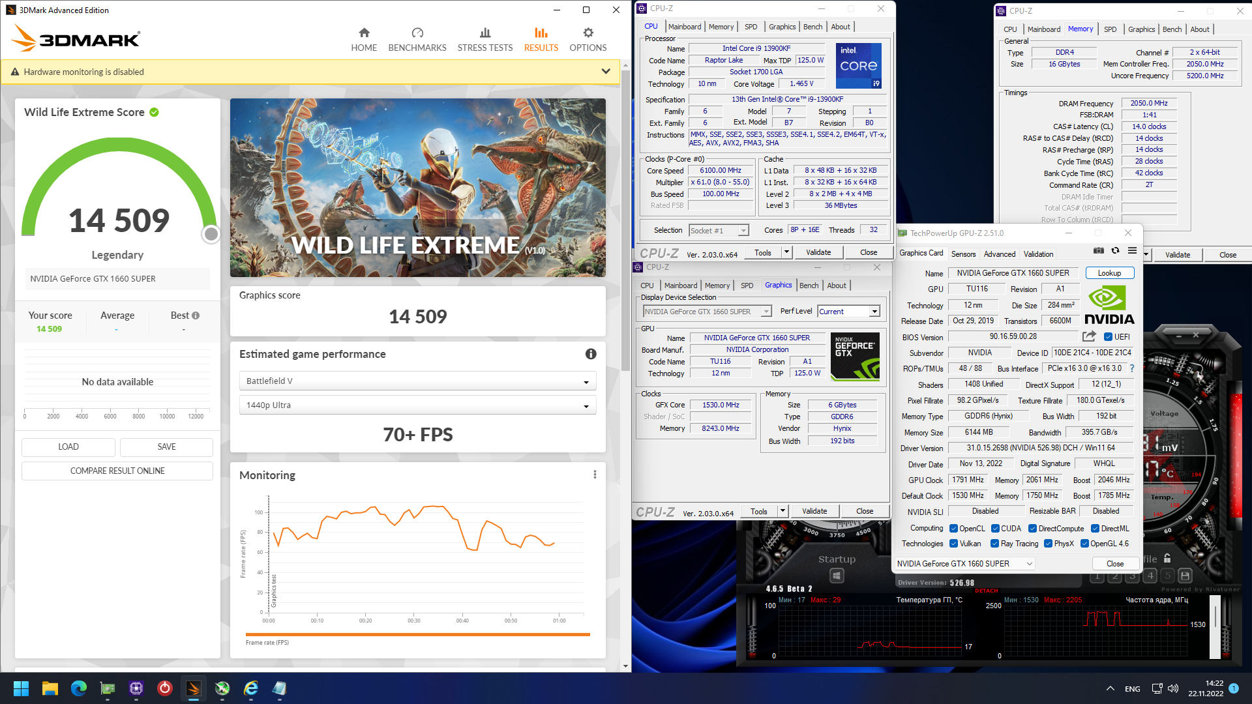Open Windows Start menu
This screenshot has width=1252, height=704.
point(21,688)
